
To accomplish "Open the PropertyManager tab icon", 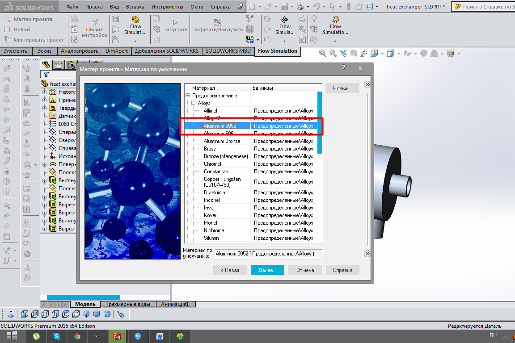I will [x=59, y=65].
